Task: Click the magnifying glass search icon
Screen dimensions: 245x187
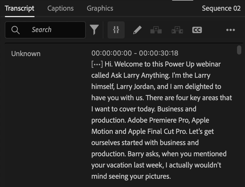Action: point(15,30)
